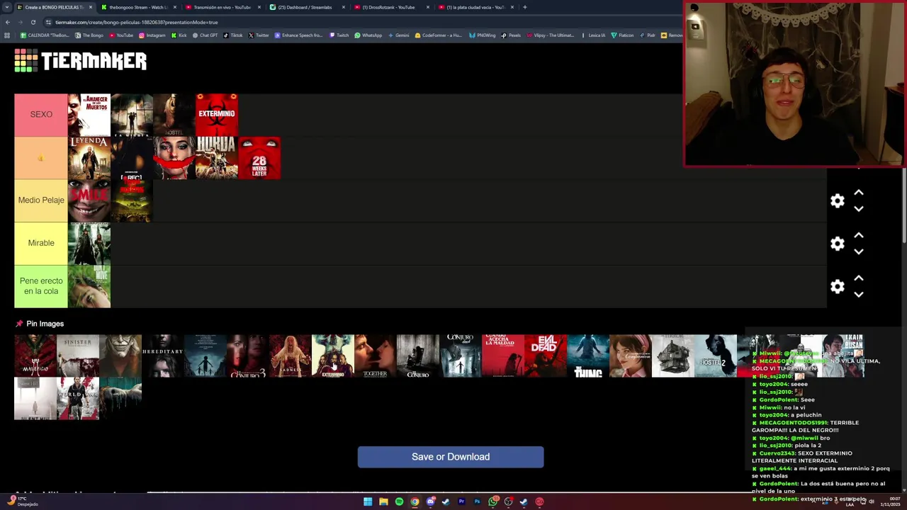The height and width of the screenshot is (510, 907).
Task: Select The Thing poster in pool
Action: tap(588, 356)
